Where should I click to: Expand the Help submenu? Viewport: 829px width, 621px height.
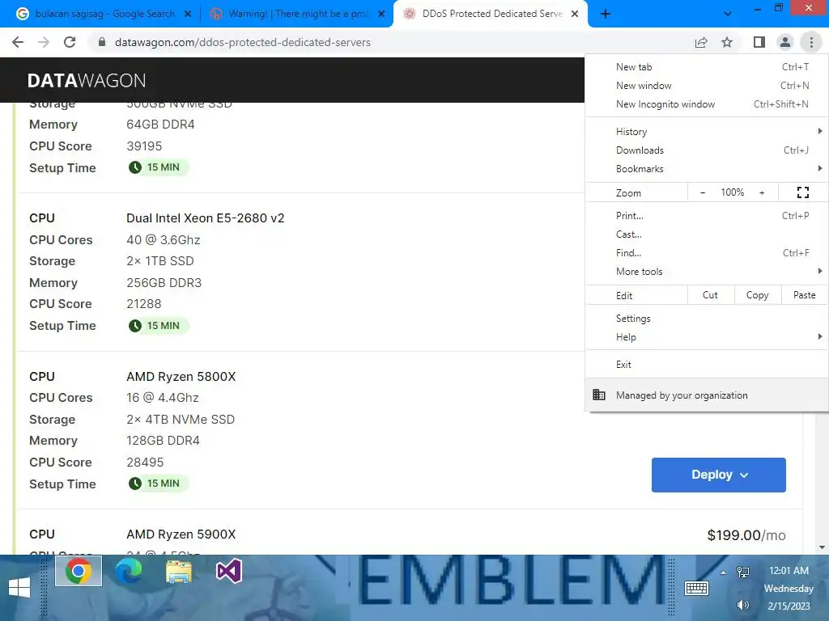[706, 337]
